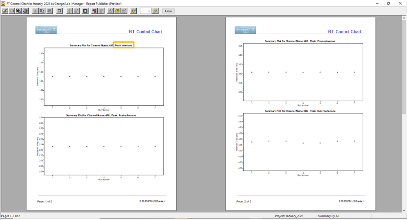Screen dimensions: 407x220
Task: Click the second grayed rotate icon
Action: 76,11
